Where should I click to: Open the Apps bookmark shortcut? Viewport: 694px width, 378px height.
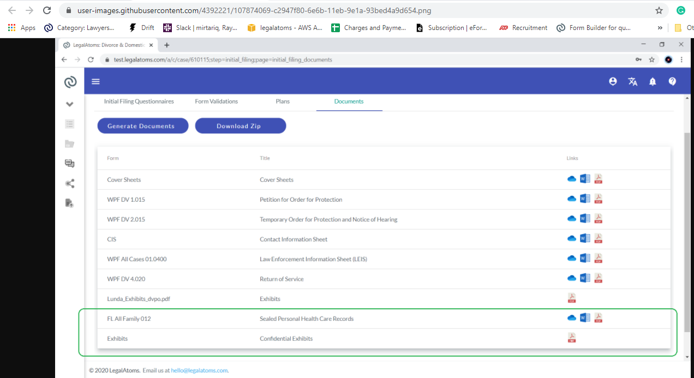point(22,28)
